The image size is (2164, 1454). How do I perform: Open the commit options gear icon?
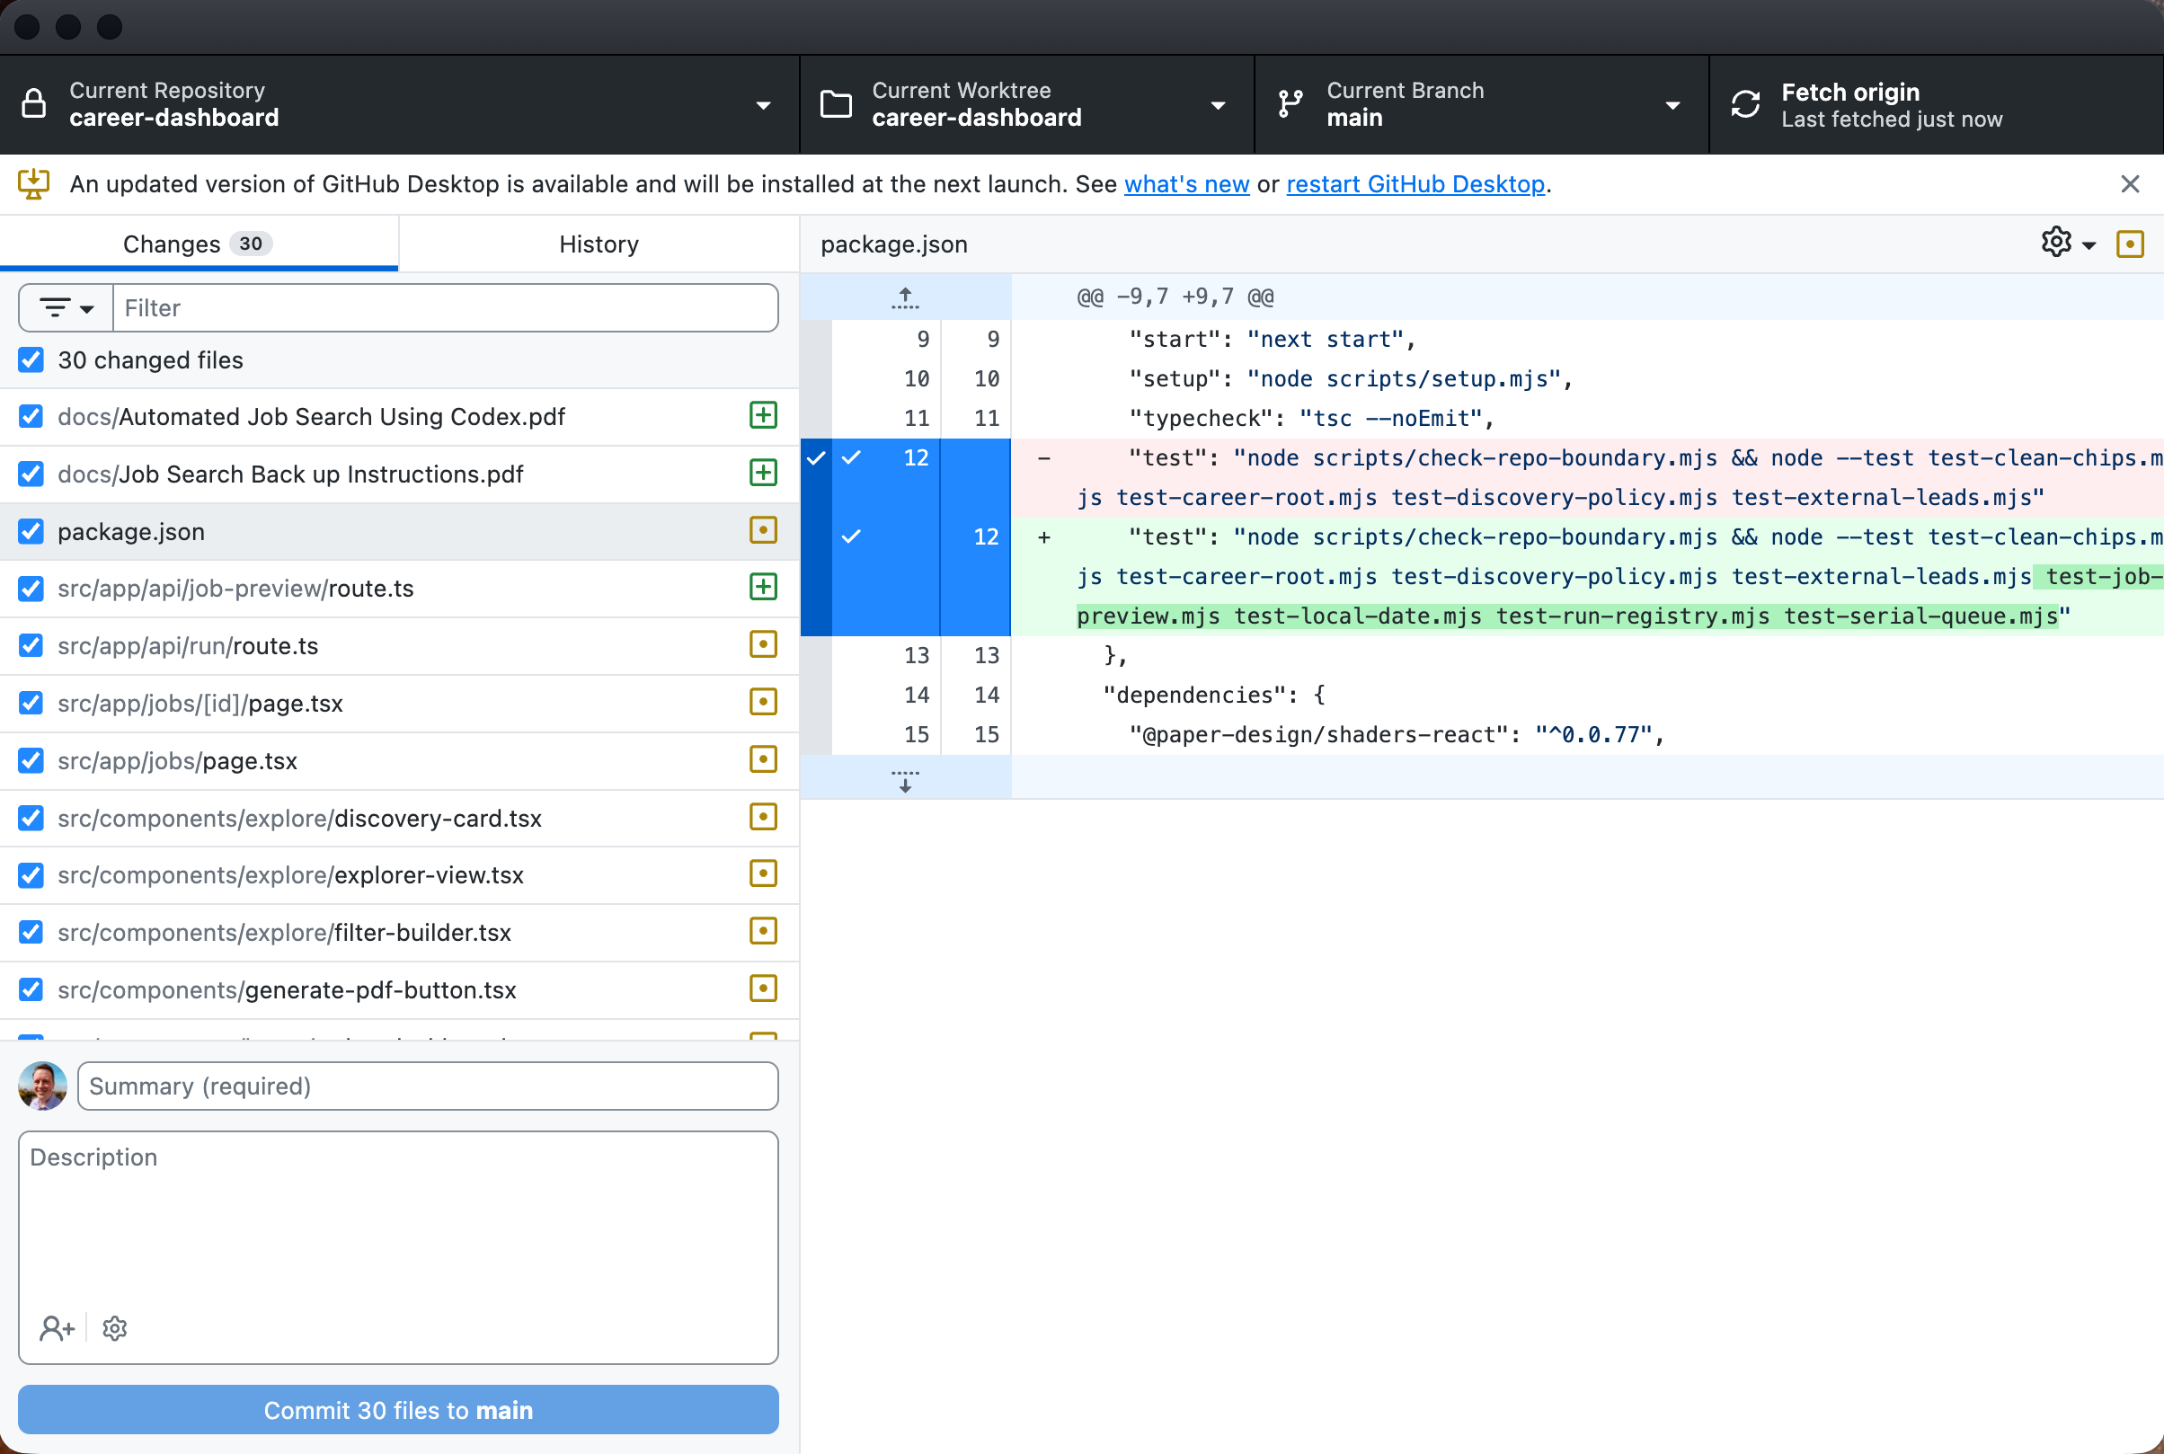point(115,1328)
